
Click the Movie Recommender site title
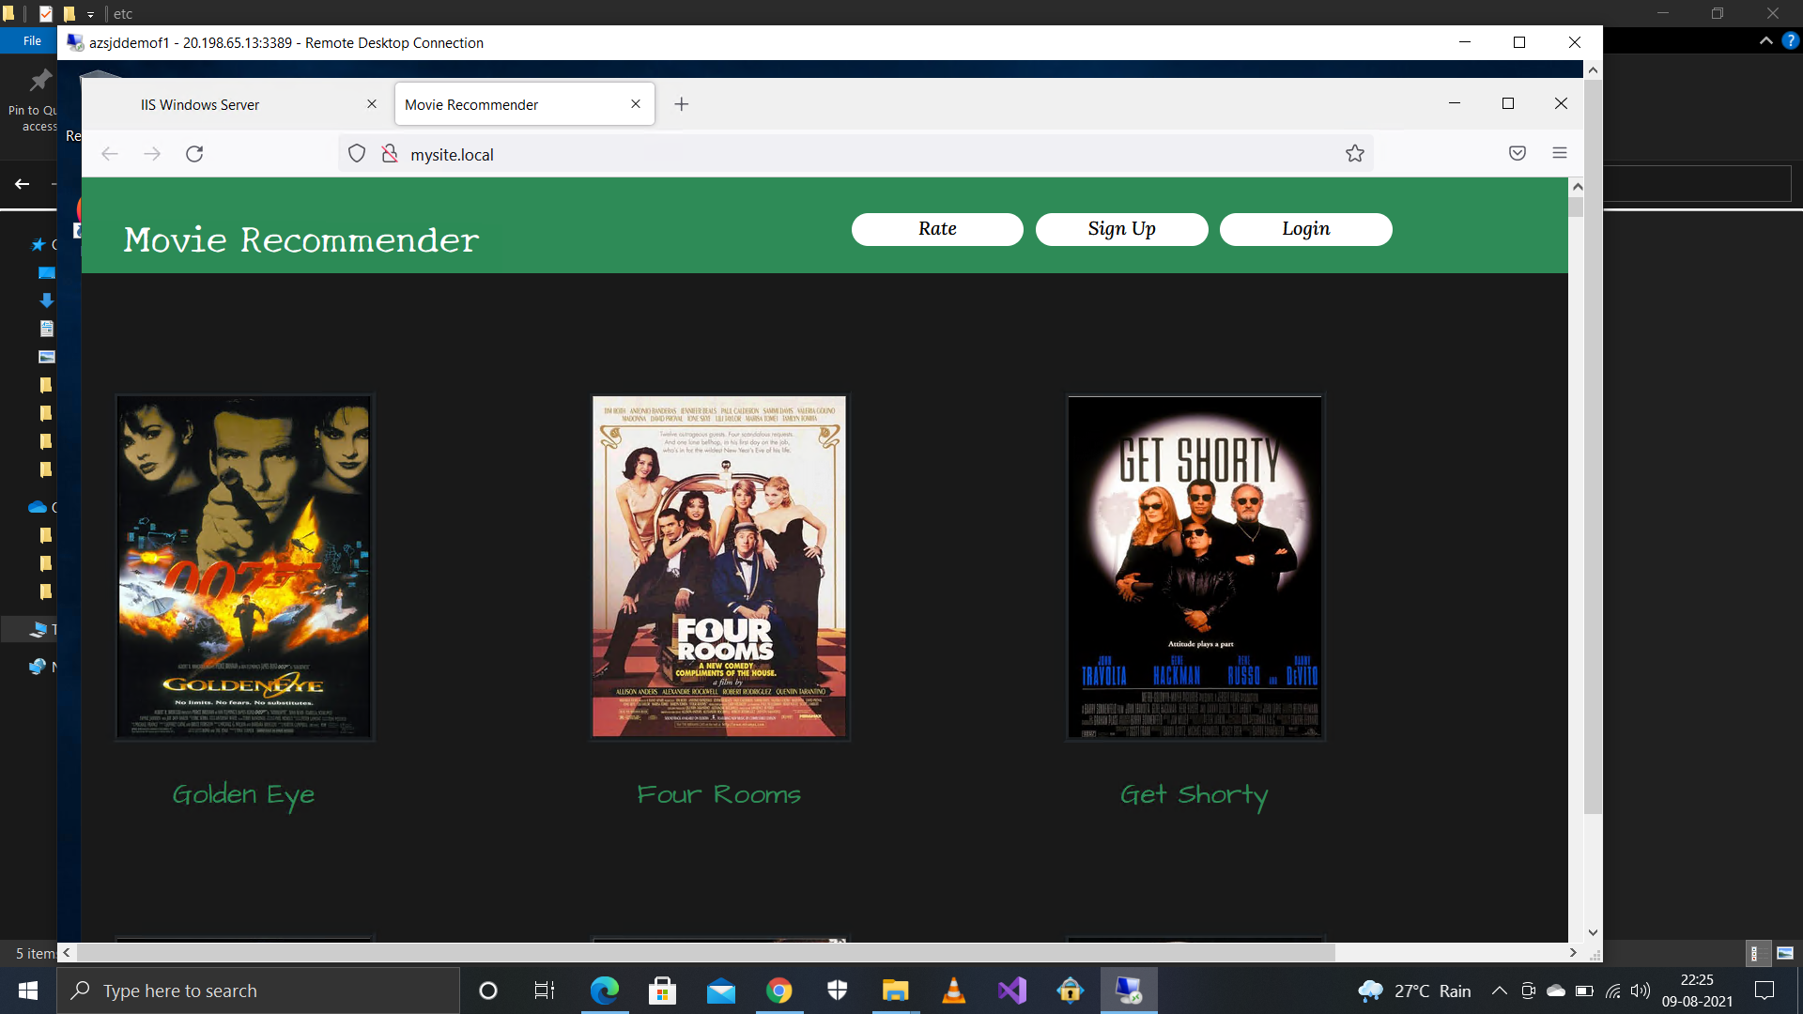pyautogui.click(x=301, y=240)
